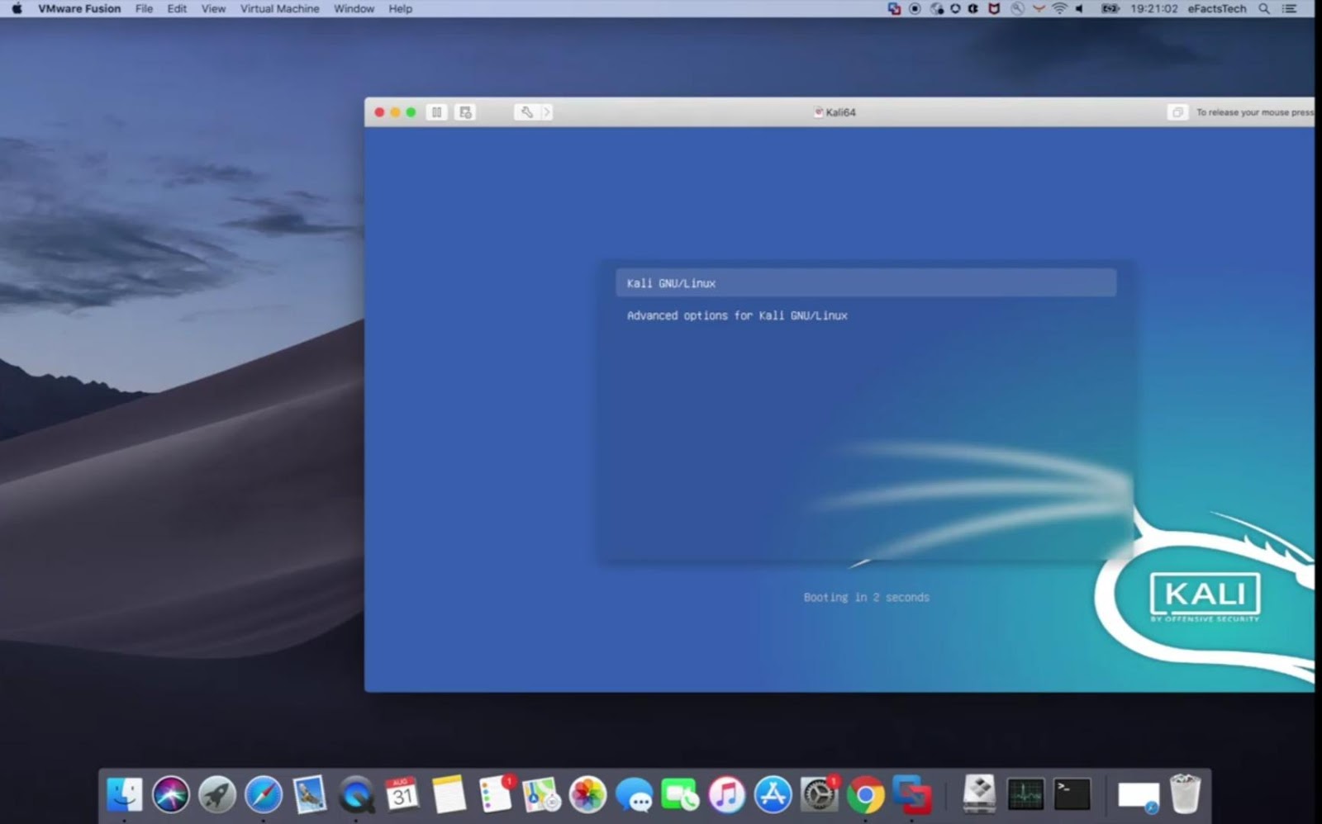Open the VMware Fusion application menu
Viewport: 1322px width, 824px height.
(x=79, y=8)
